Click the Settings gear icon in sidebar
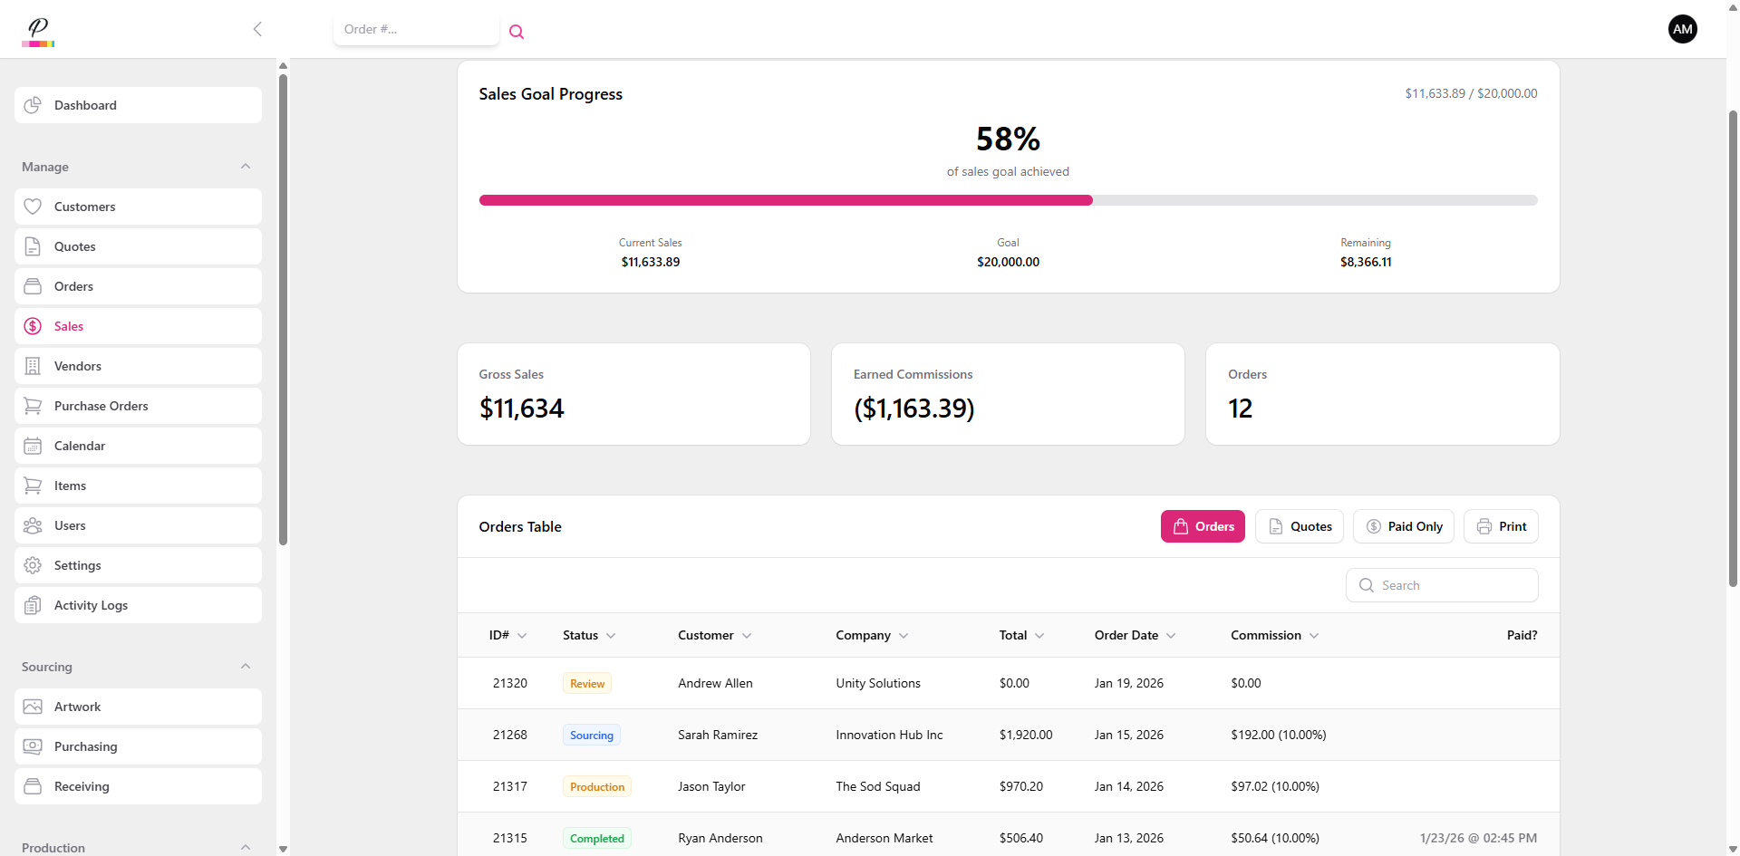1740x856 pixels. click(33, 565)
